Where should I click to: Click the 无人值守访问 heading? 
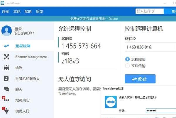coord(75,79)
